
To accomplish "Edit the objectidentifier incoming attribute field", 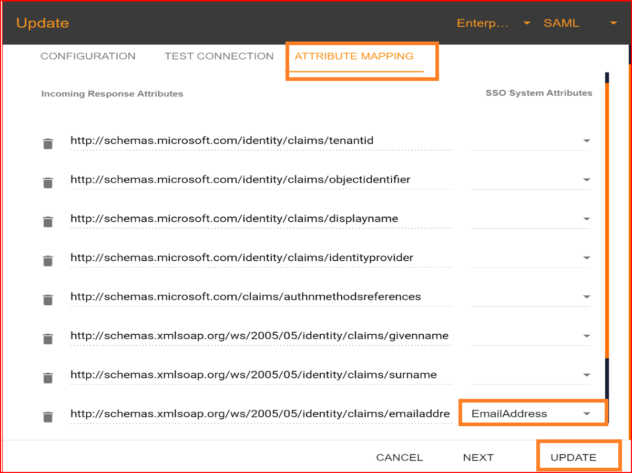I will coord(261,180).
